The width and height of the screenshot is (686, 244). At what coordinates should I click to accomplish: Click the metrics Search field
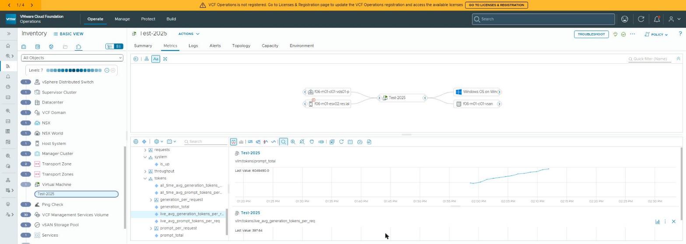pos(205,142)
